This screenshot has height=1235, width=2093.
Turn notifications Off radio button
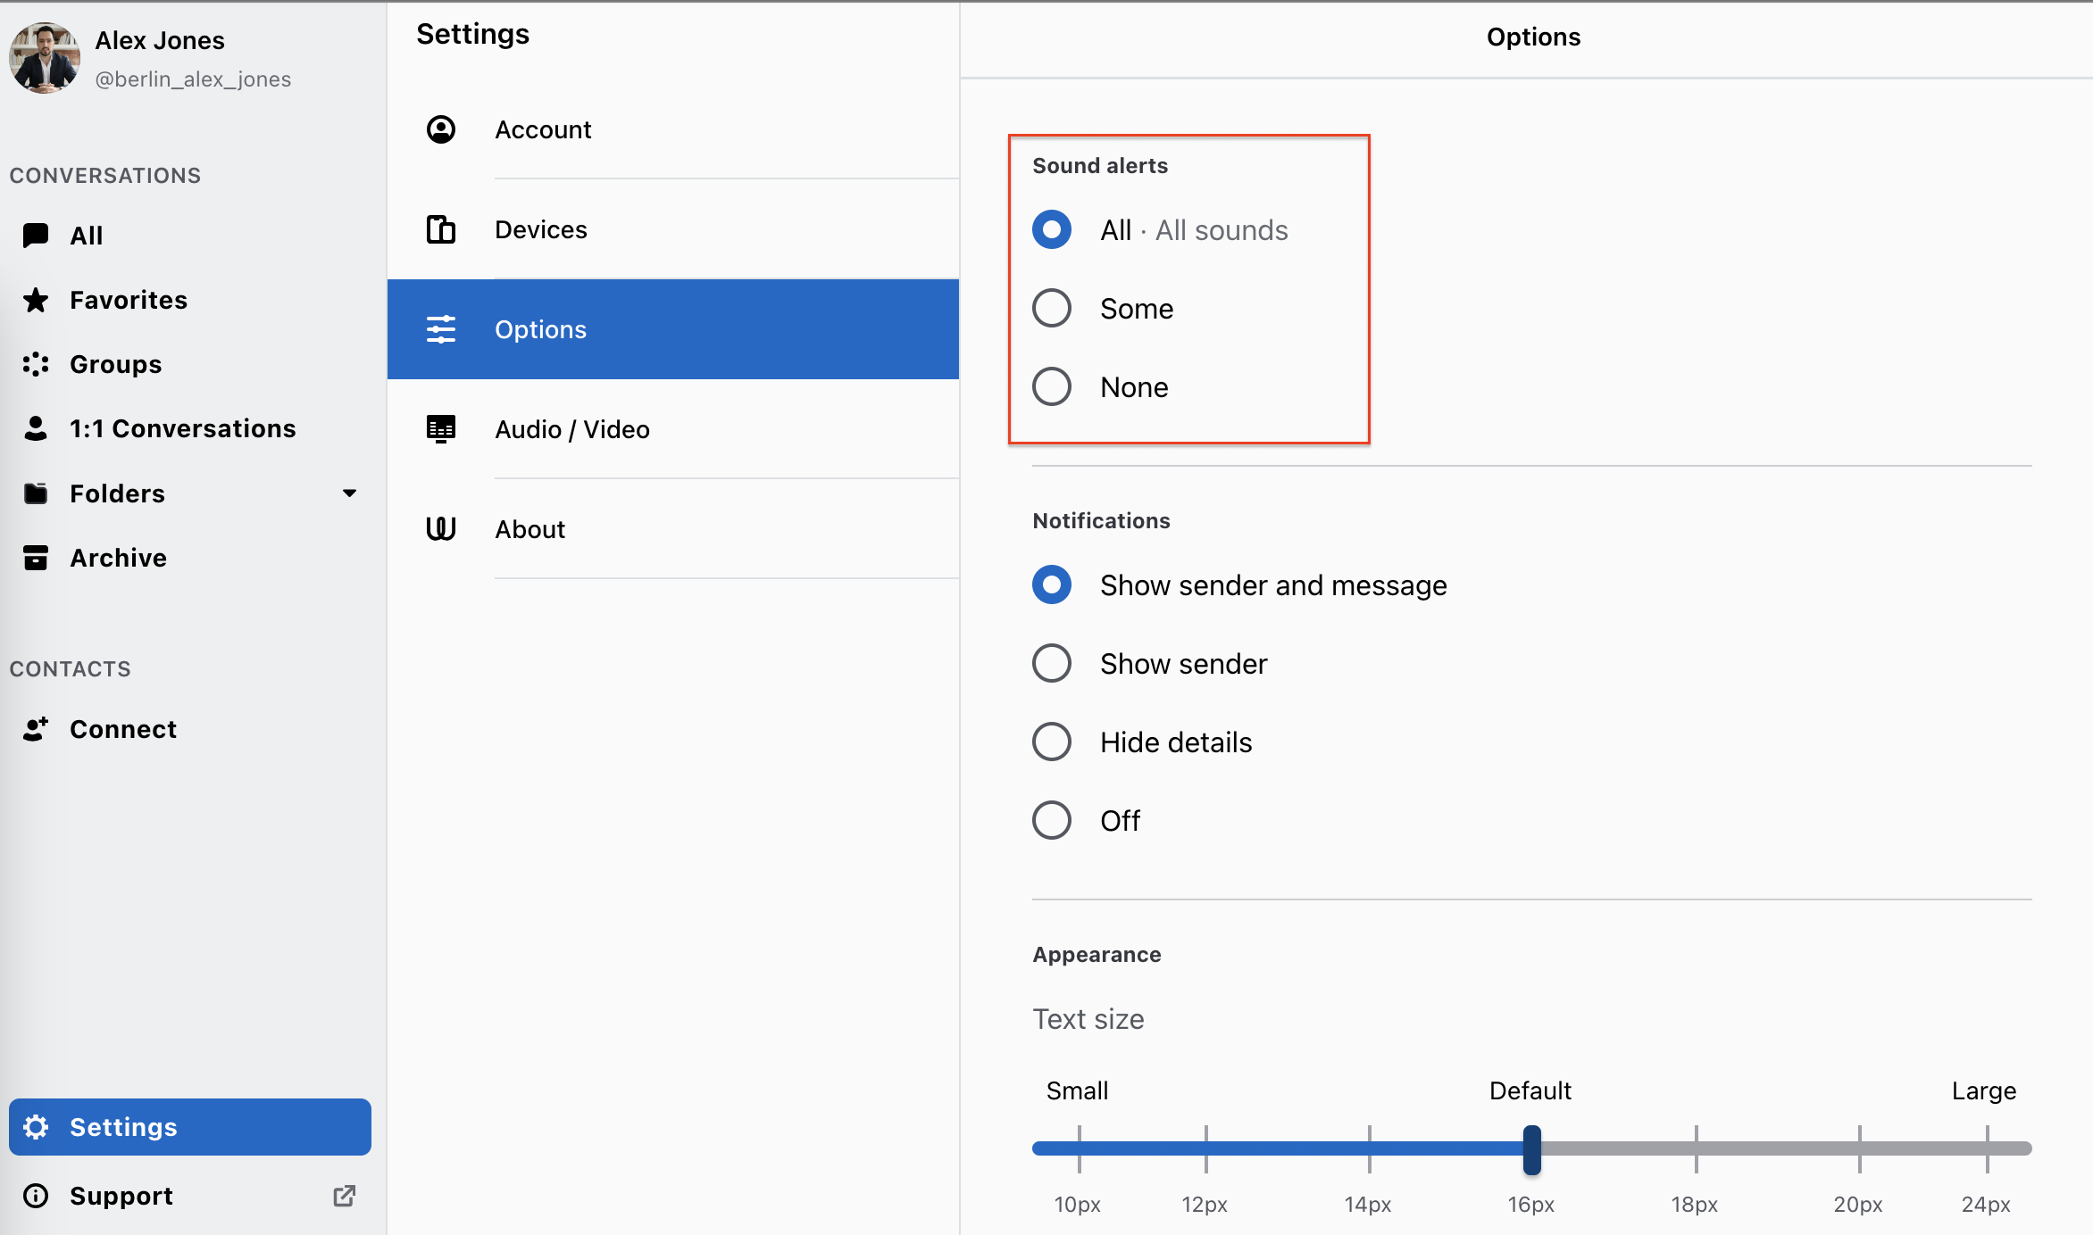(x=1052, y=821)
